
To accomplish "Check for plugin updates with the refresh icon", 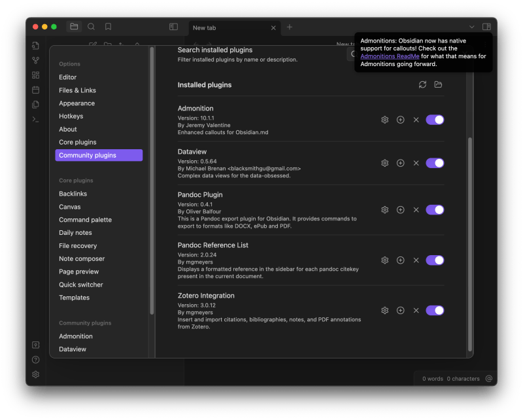I will pyautogui.click(x=423, y=84).
